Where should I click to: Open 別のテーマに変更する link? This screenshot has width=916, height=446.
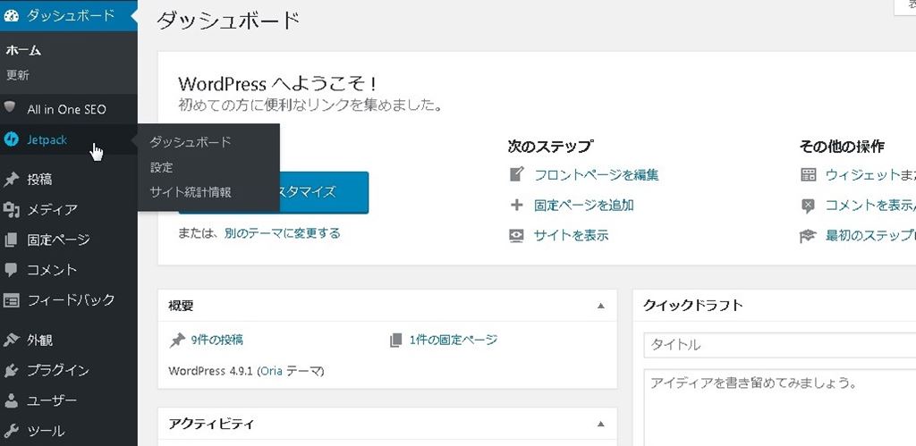[283, 233]
